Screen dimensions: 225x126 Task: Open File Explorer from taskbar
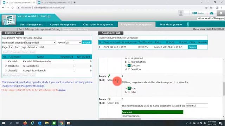click(47, 123)
